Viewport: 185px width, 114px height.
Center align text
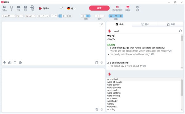pos(64,16)
